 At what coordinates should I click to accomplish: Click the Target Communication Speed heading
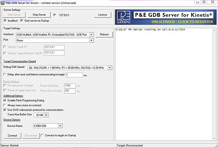click(x=20, y=61)
